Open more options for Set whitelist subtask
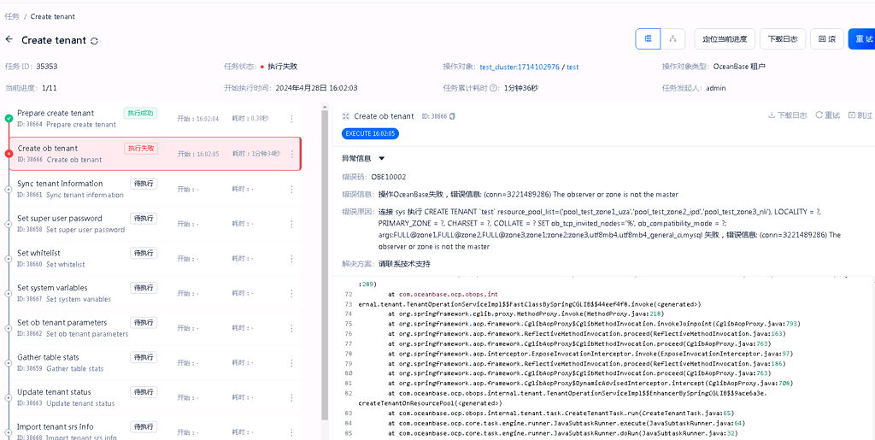 tap(291, 259)
